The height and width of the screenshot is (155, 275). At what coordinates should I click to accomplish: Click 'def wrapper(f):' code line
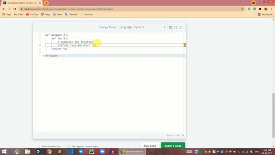pos(56,35)
